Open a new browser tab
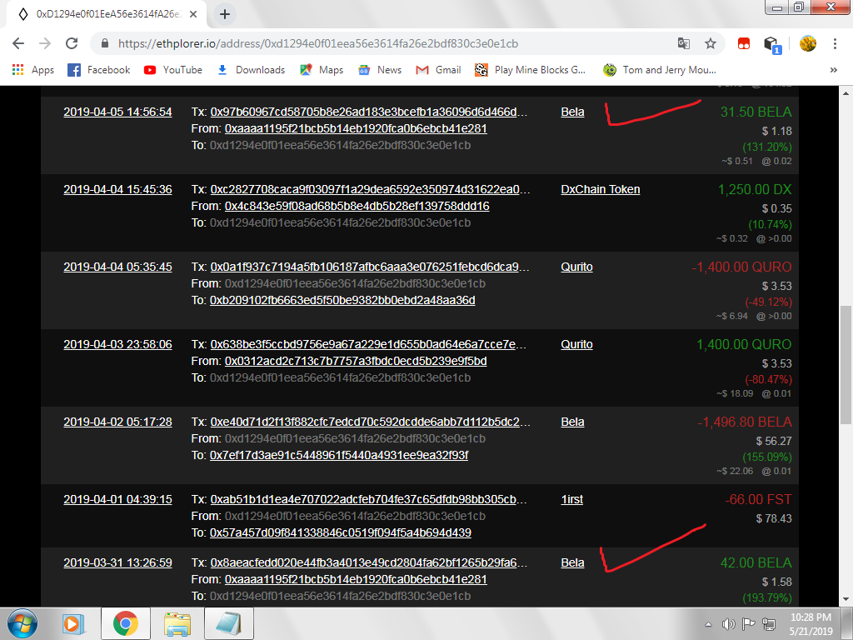853x640 pixels. coord(225,14)
